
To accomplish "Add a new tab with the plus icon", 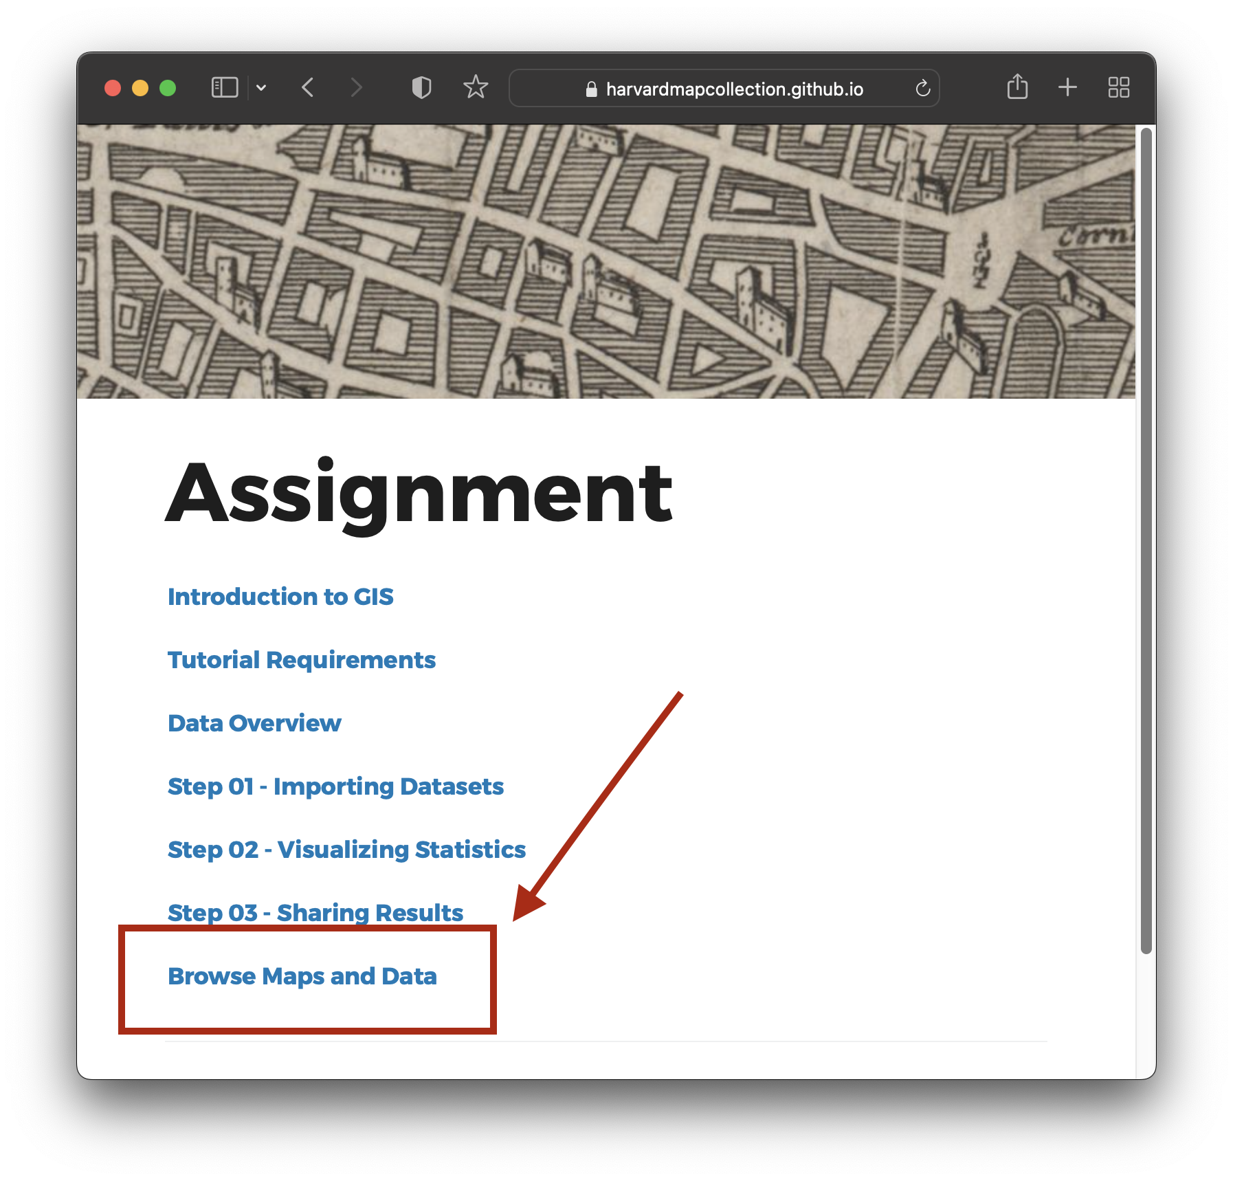I will (1067, 87).
